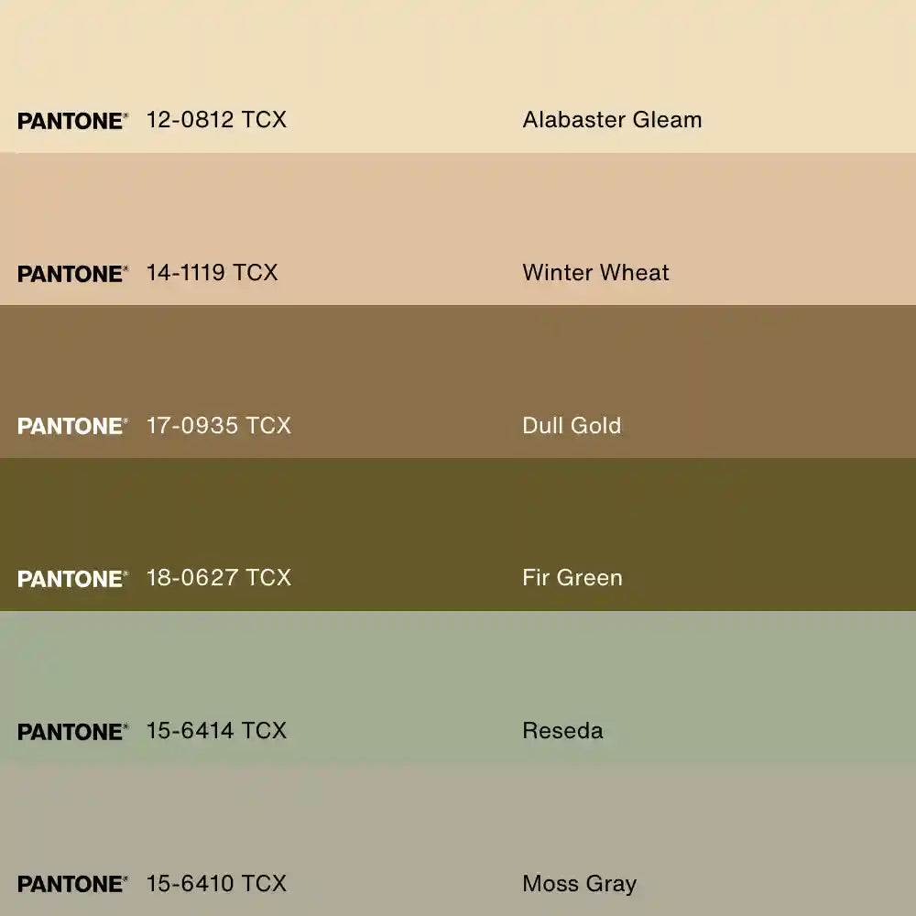Select the white PANTONE logo on Dull Gold
The image size is (916, 916).
coord(72,426)
